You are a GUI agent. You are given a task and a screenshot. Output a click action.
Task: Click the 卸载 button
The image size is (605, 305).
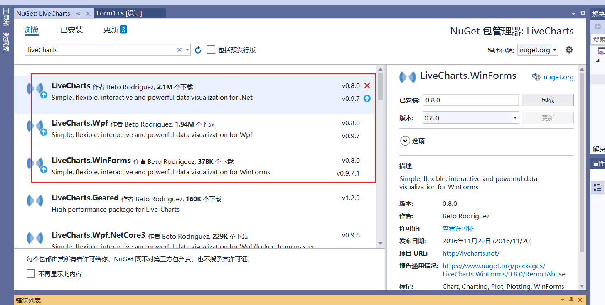(548, 100)
